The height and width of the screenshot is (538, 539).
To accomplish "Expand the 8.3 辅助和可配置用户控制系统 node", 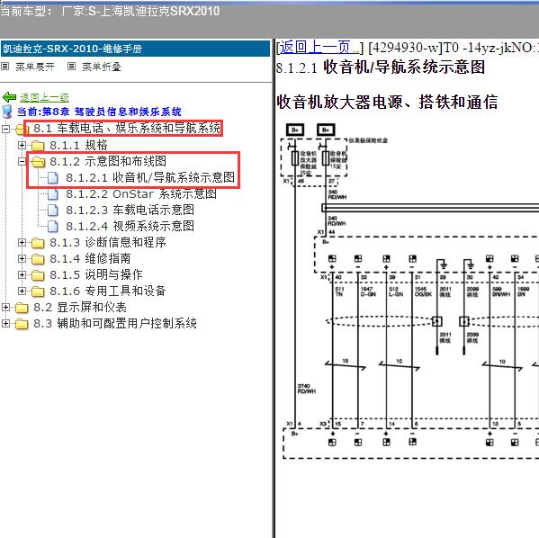I will (x=5, y=323).
